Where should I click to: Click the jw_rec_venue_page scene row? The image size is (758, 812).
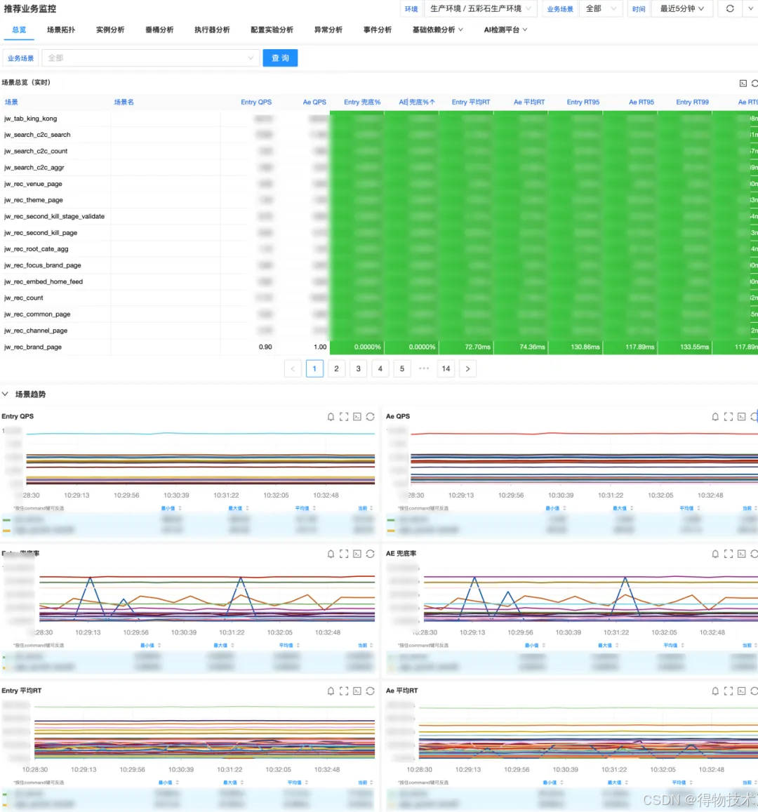point(379,184)
